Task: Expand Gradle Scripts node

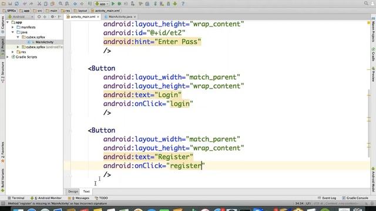Action: (8, 57)
